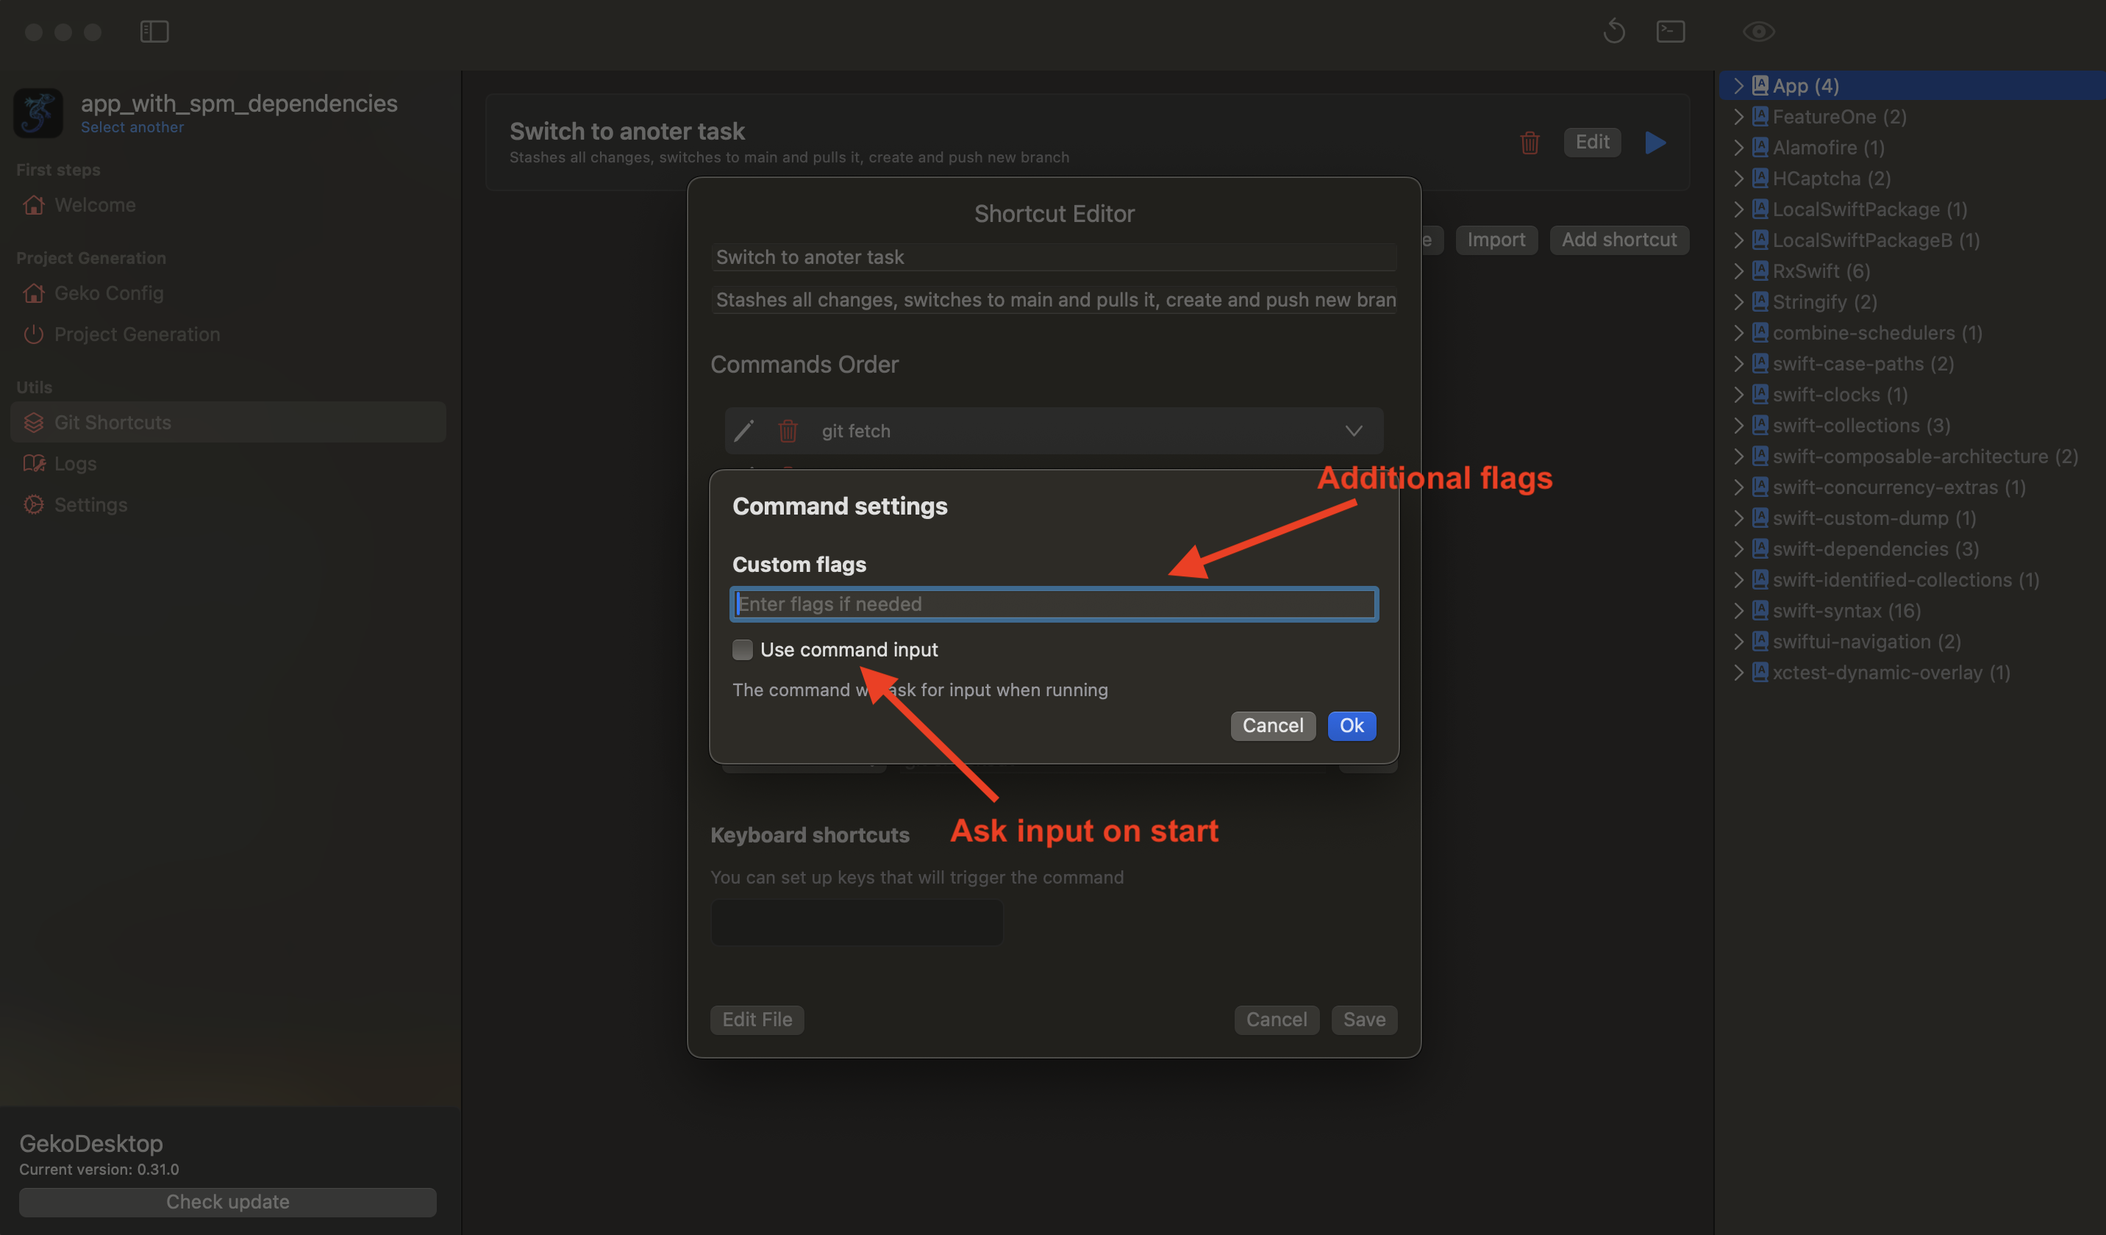
Task: Enable the Use command input checkbox
Action: pyautogui.click(x=742, y=649)
